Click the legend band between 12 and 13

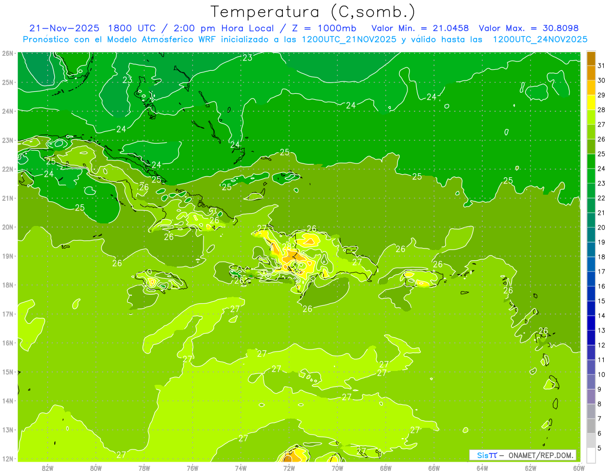point(591,338)
